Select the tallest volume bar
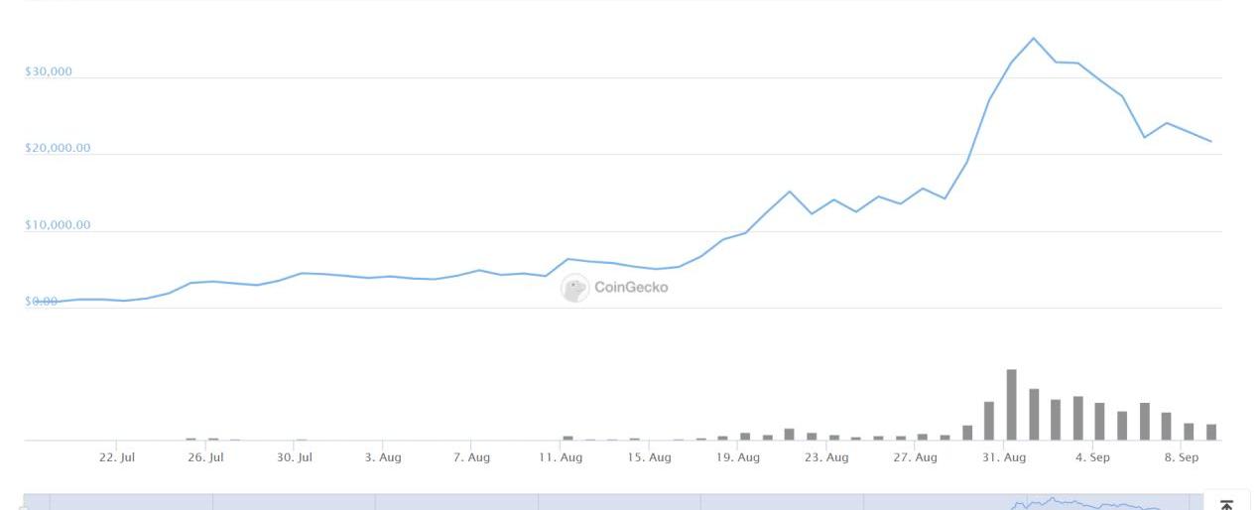This screenshot has height=510, width=1259. pos(1011,404)
